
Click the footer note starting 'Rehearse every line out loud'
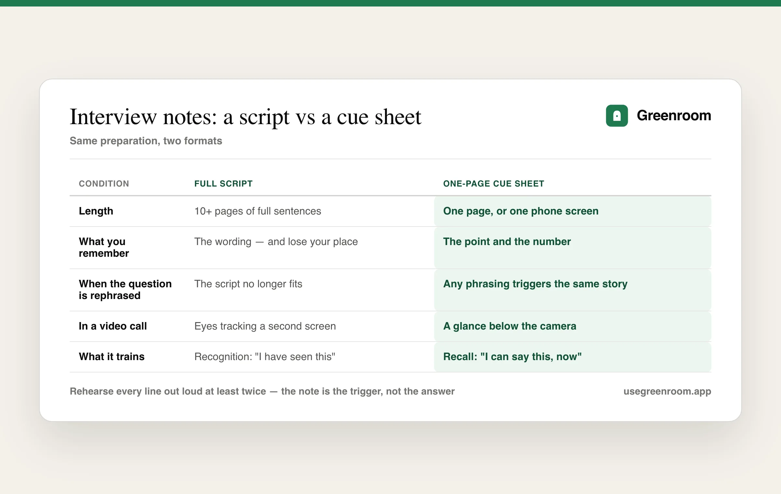[262, 391]
